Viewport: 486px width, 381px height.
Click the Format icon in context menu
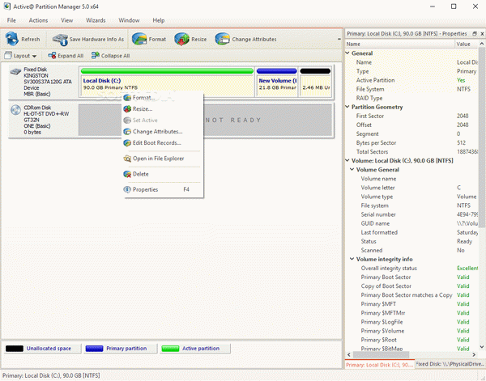[127, 98]
